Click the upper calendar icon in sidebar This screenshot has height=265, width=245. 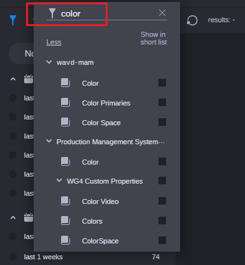(x=29, y=79)
